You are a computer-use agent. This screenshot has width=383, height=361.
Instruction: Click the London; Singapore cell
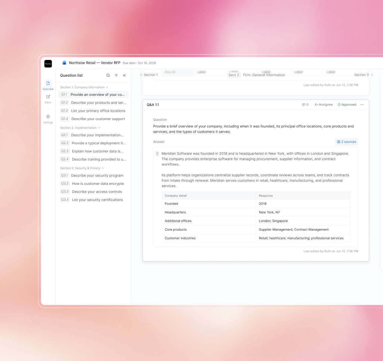click(303, 221)
